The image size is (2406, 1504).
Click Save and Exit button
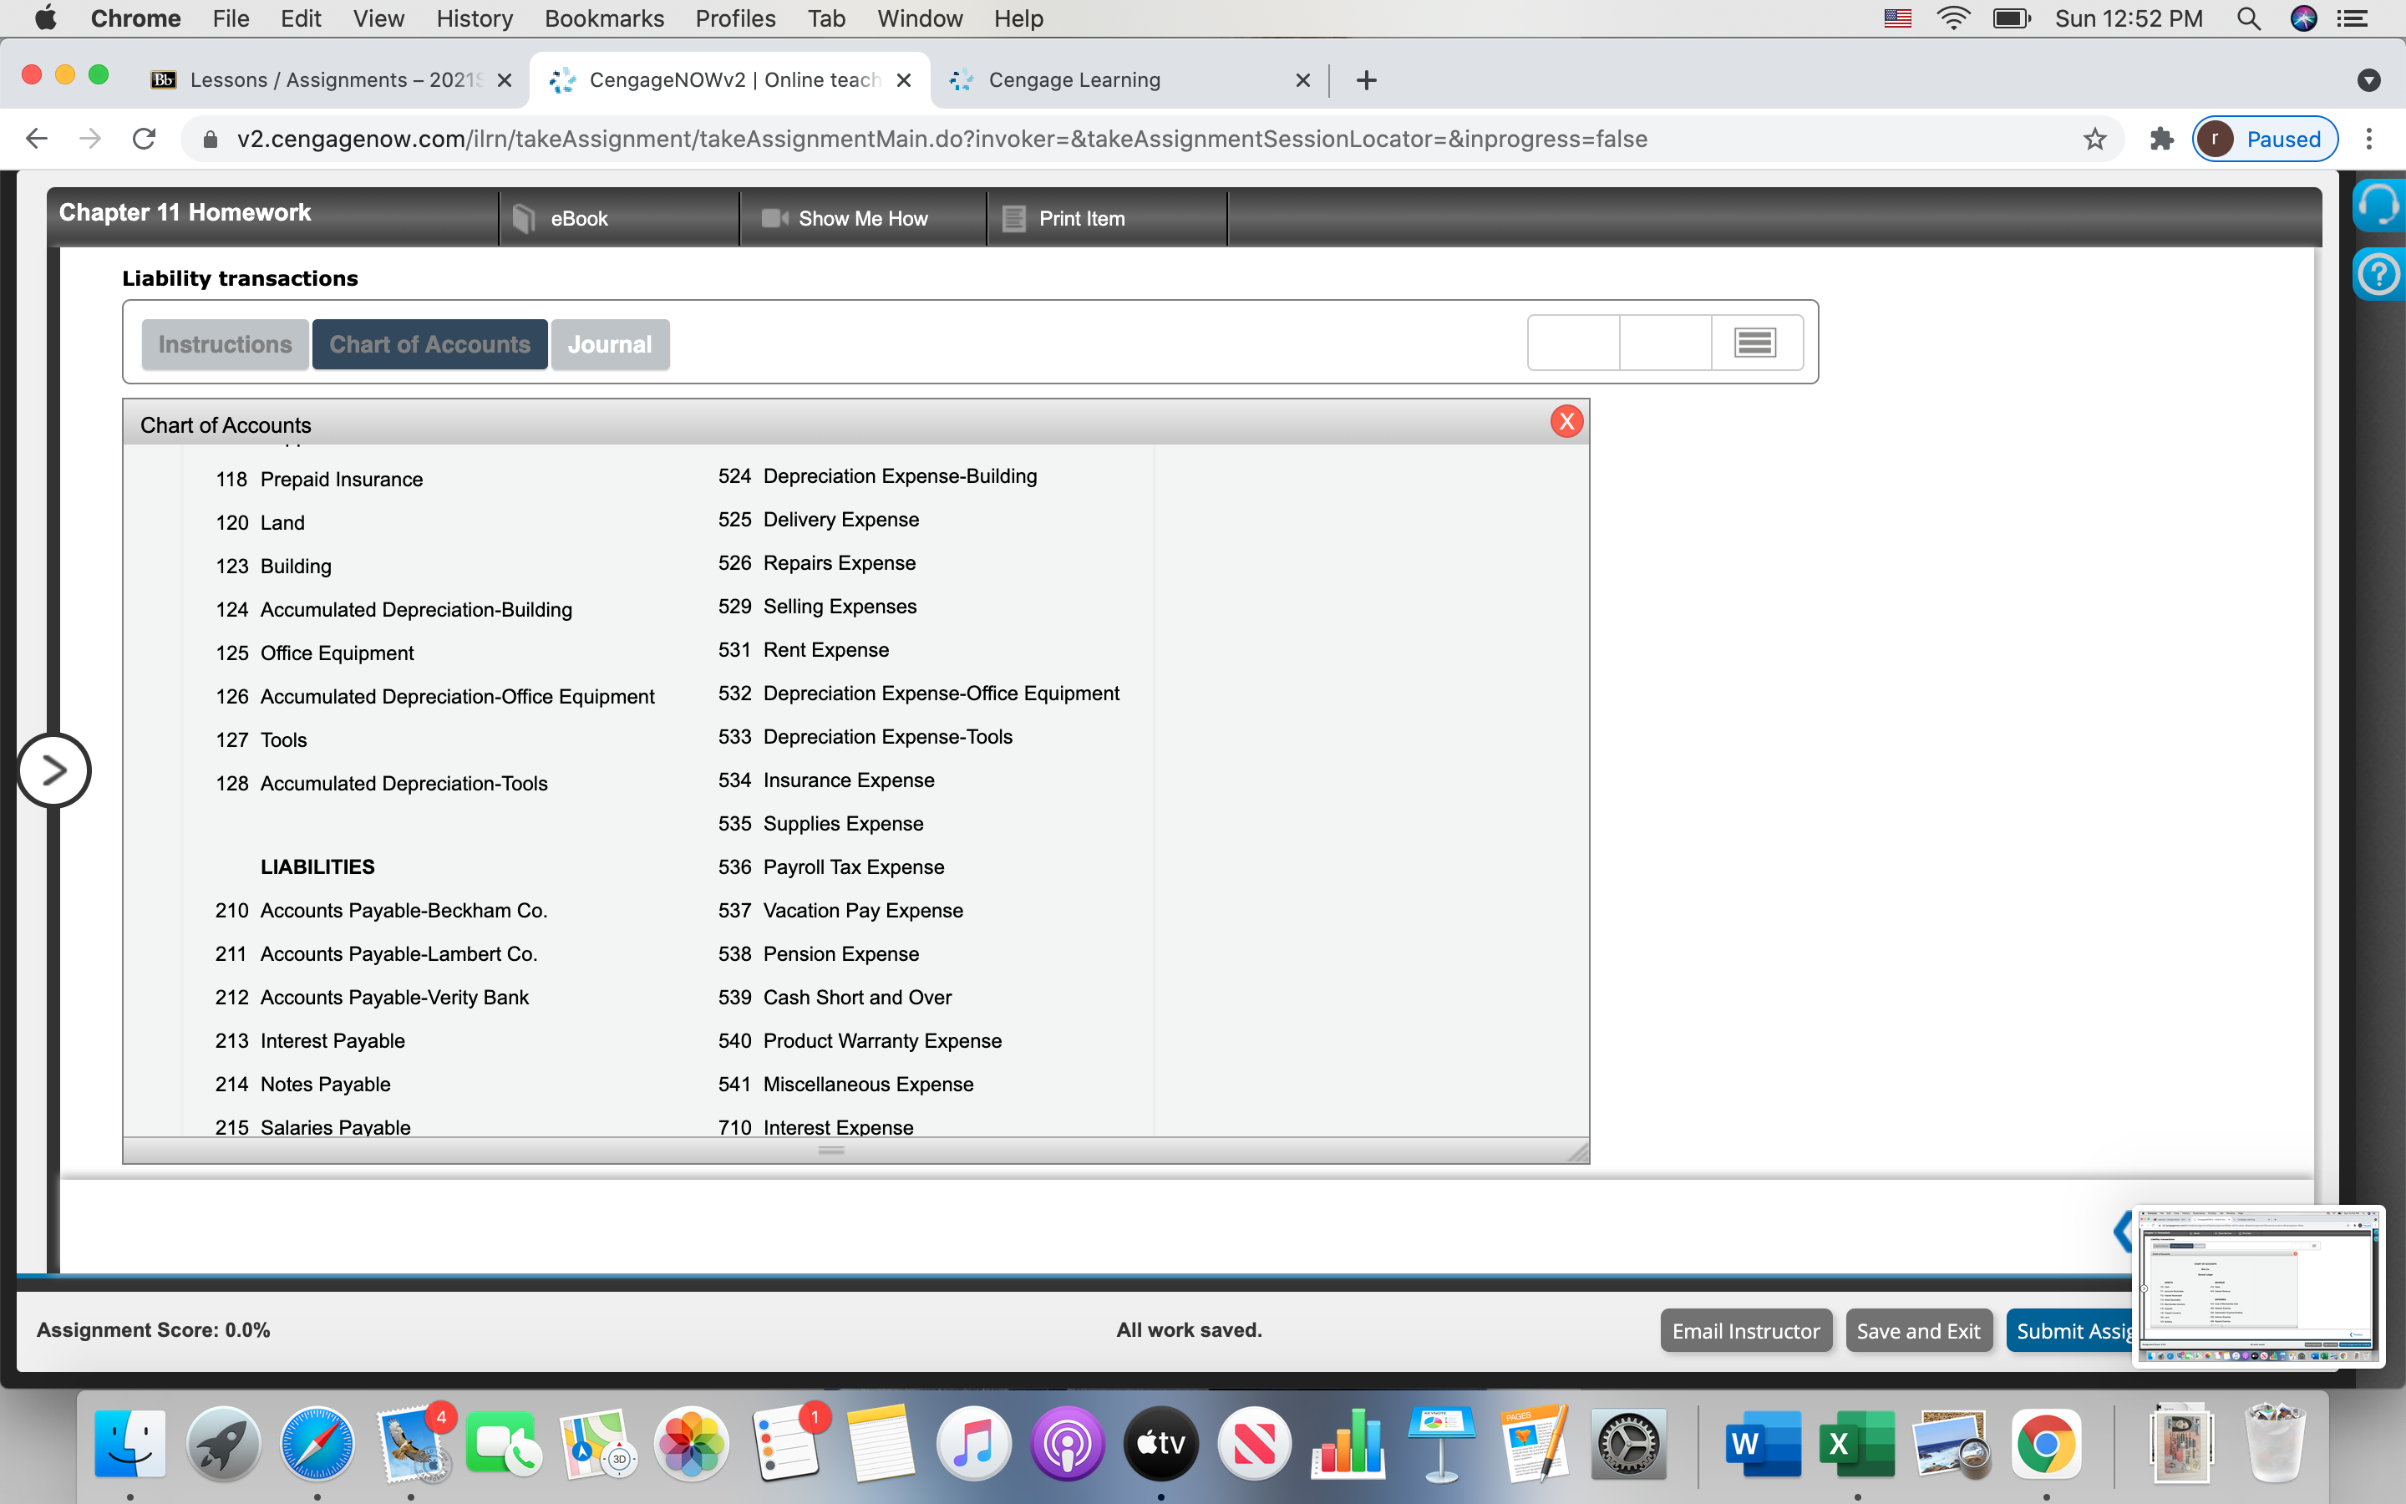[1918, 1330]
